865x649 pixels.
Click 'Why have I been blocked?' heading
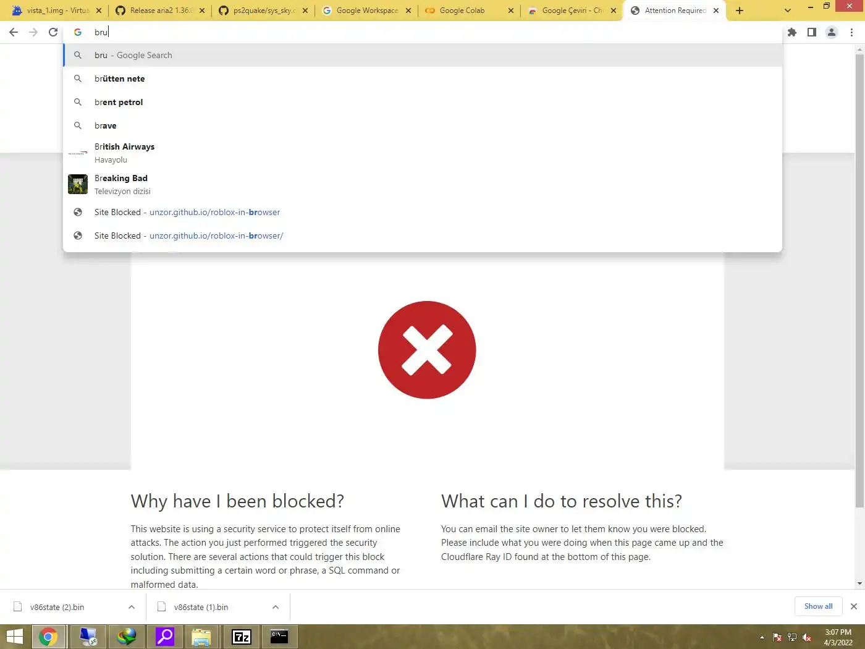(x=237, y=501)
